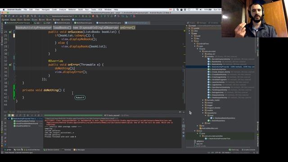Click the webcam video thumbnail

pyautogui.click(x=255, y=18)
